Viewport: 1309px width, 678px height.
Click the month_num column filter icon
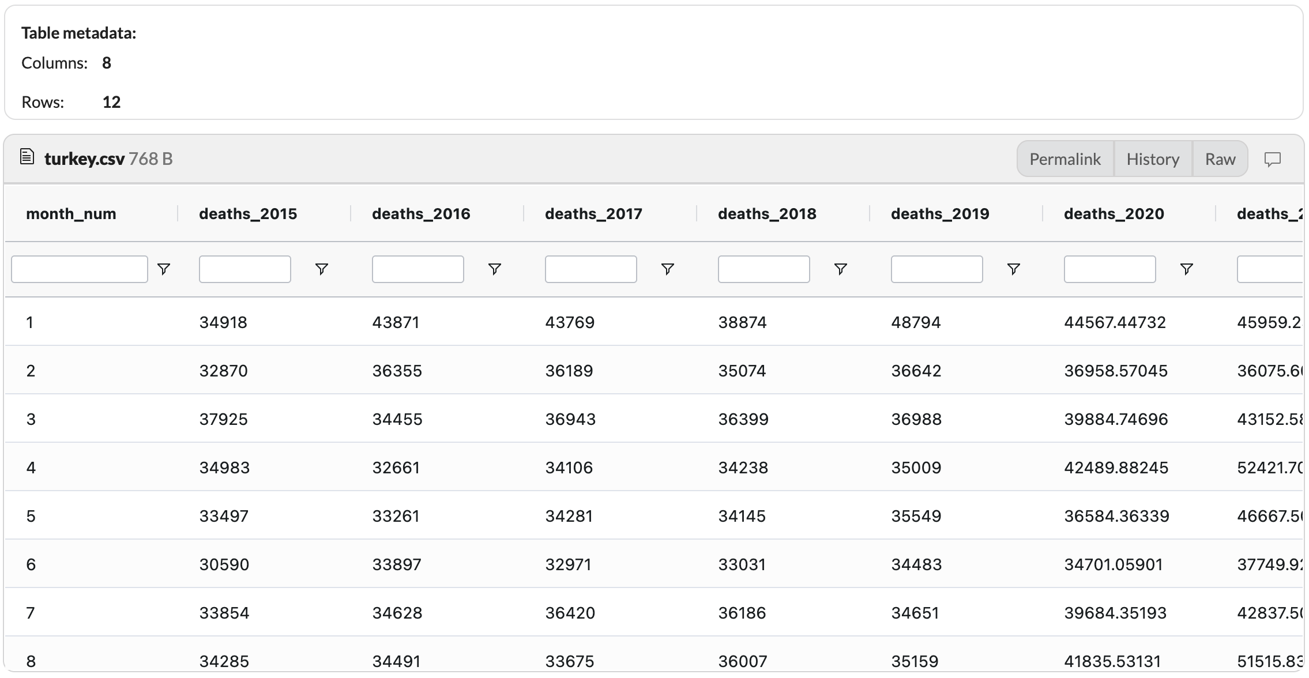164,269
